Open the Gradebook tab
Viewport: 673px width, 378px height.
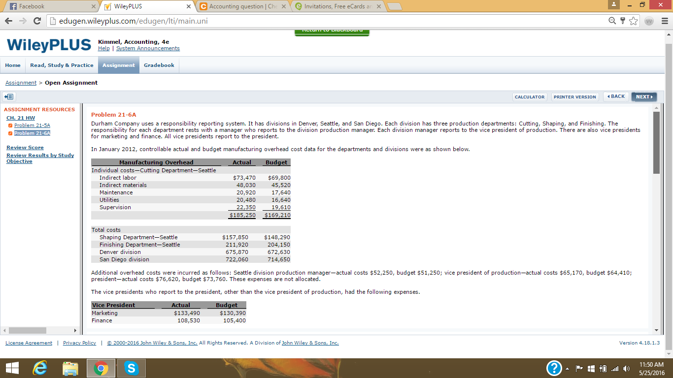159,65
